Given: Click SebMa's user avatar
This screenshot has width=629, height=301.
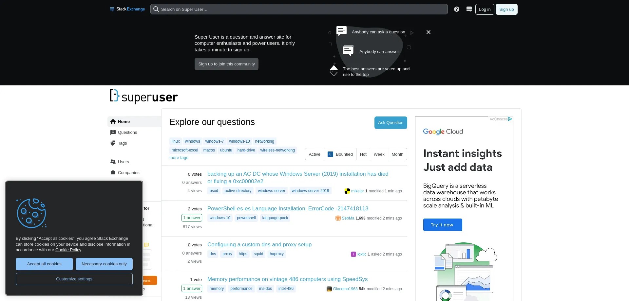Looking at the screenshot, I should tap(338, 218).
